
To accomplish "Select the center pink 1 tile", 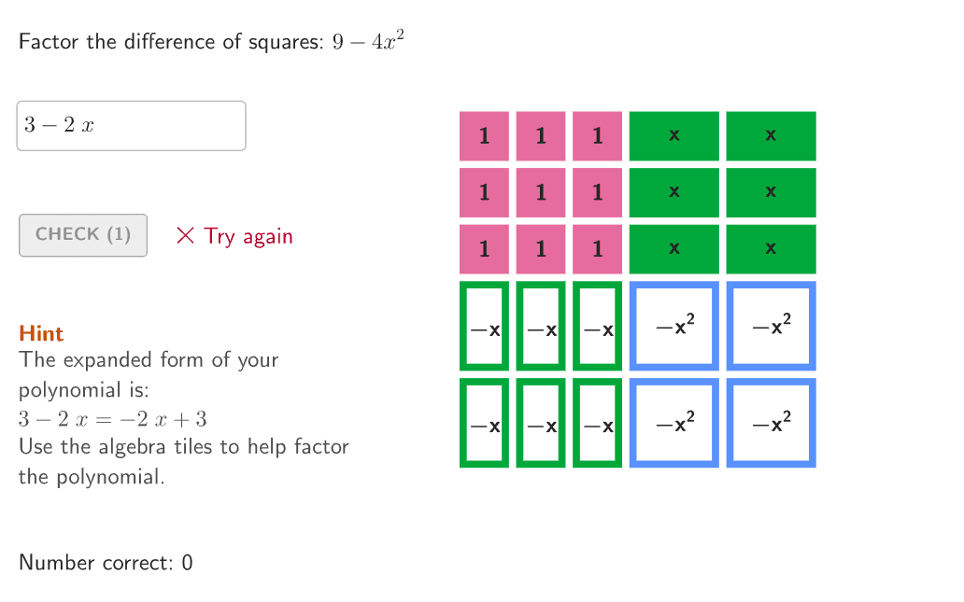I will [x=541, y=193].
